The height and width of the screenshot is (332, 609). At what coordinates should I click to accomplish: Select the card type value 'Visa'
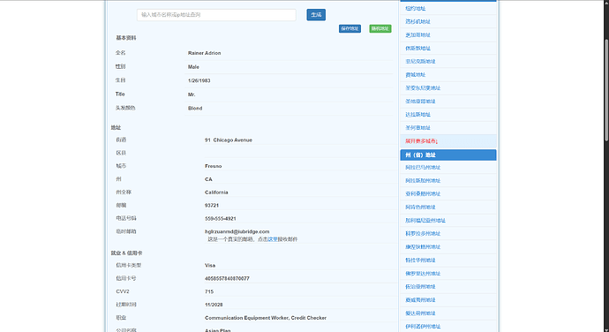click(210, 266)
